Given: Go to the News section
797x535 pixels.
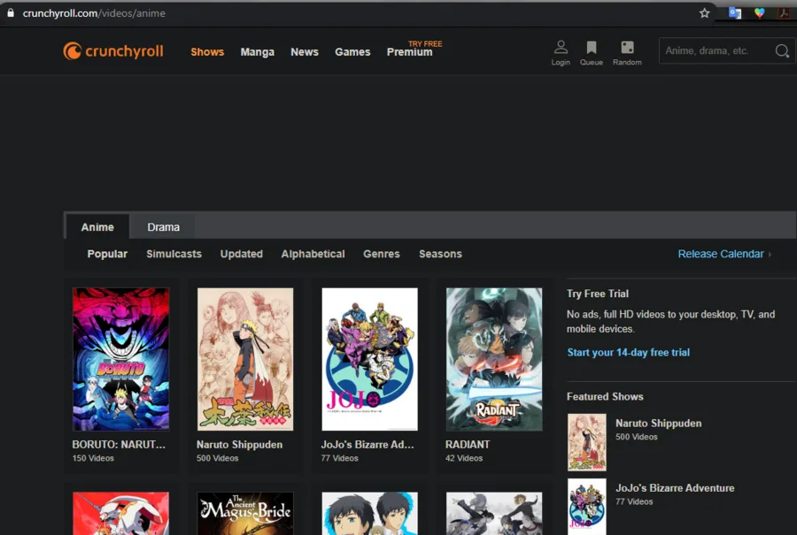Looking at the screenshot, I should click(305, 52).
